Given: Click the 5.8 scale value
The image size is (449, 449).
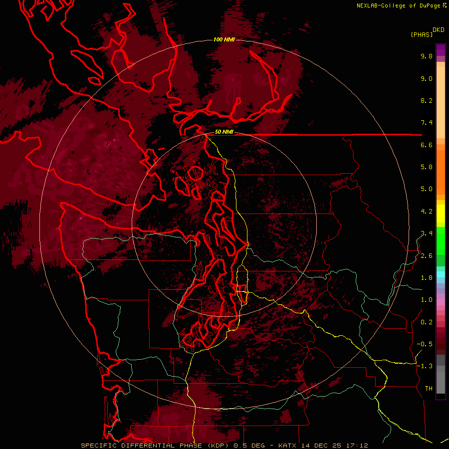Looking at the screenshot, I should click(x=427, y=167).
